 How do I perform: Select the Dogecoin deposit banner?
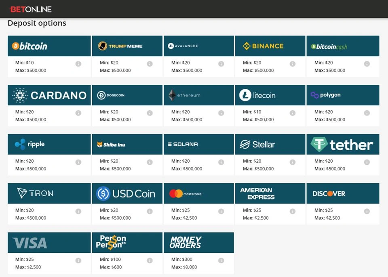point(127,95)
